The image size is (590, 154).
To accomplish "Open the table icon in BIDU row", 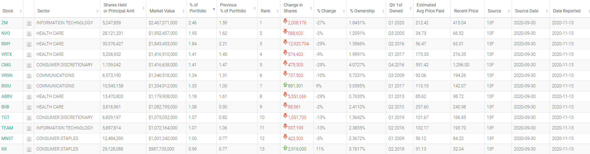I will (x=29, y=86).
